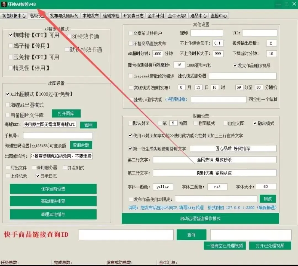
Task: Check 自备图片文件库 option
Action: 7,115
